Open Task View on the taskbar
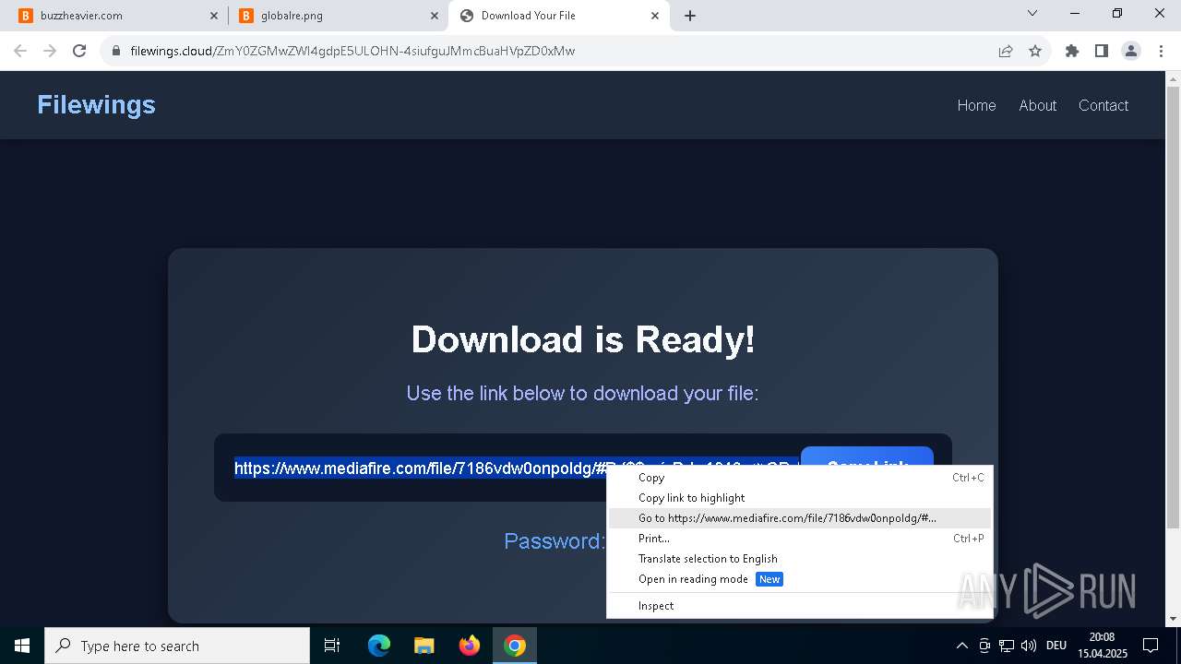 point(332,646)
